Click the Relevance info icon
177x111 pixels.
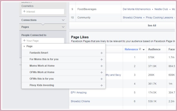click(x=140, y=49)
